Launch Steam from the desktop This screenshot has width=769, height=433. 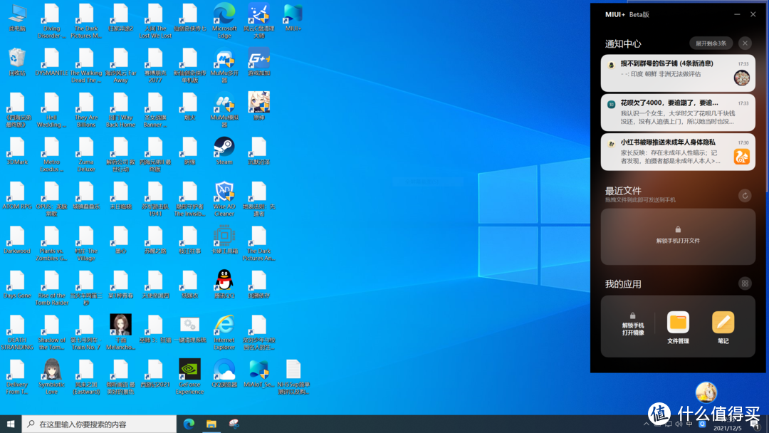(x=224, y=147)
